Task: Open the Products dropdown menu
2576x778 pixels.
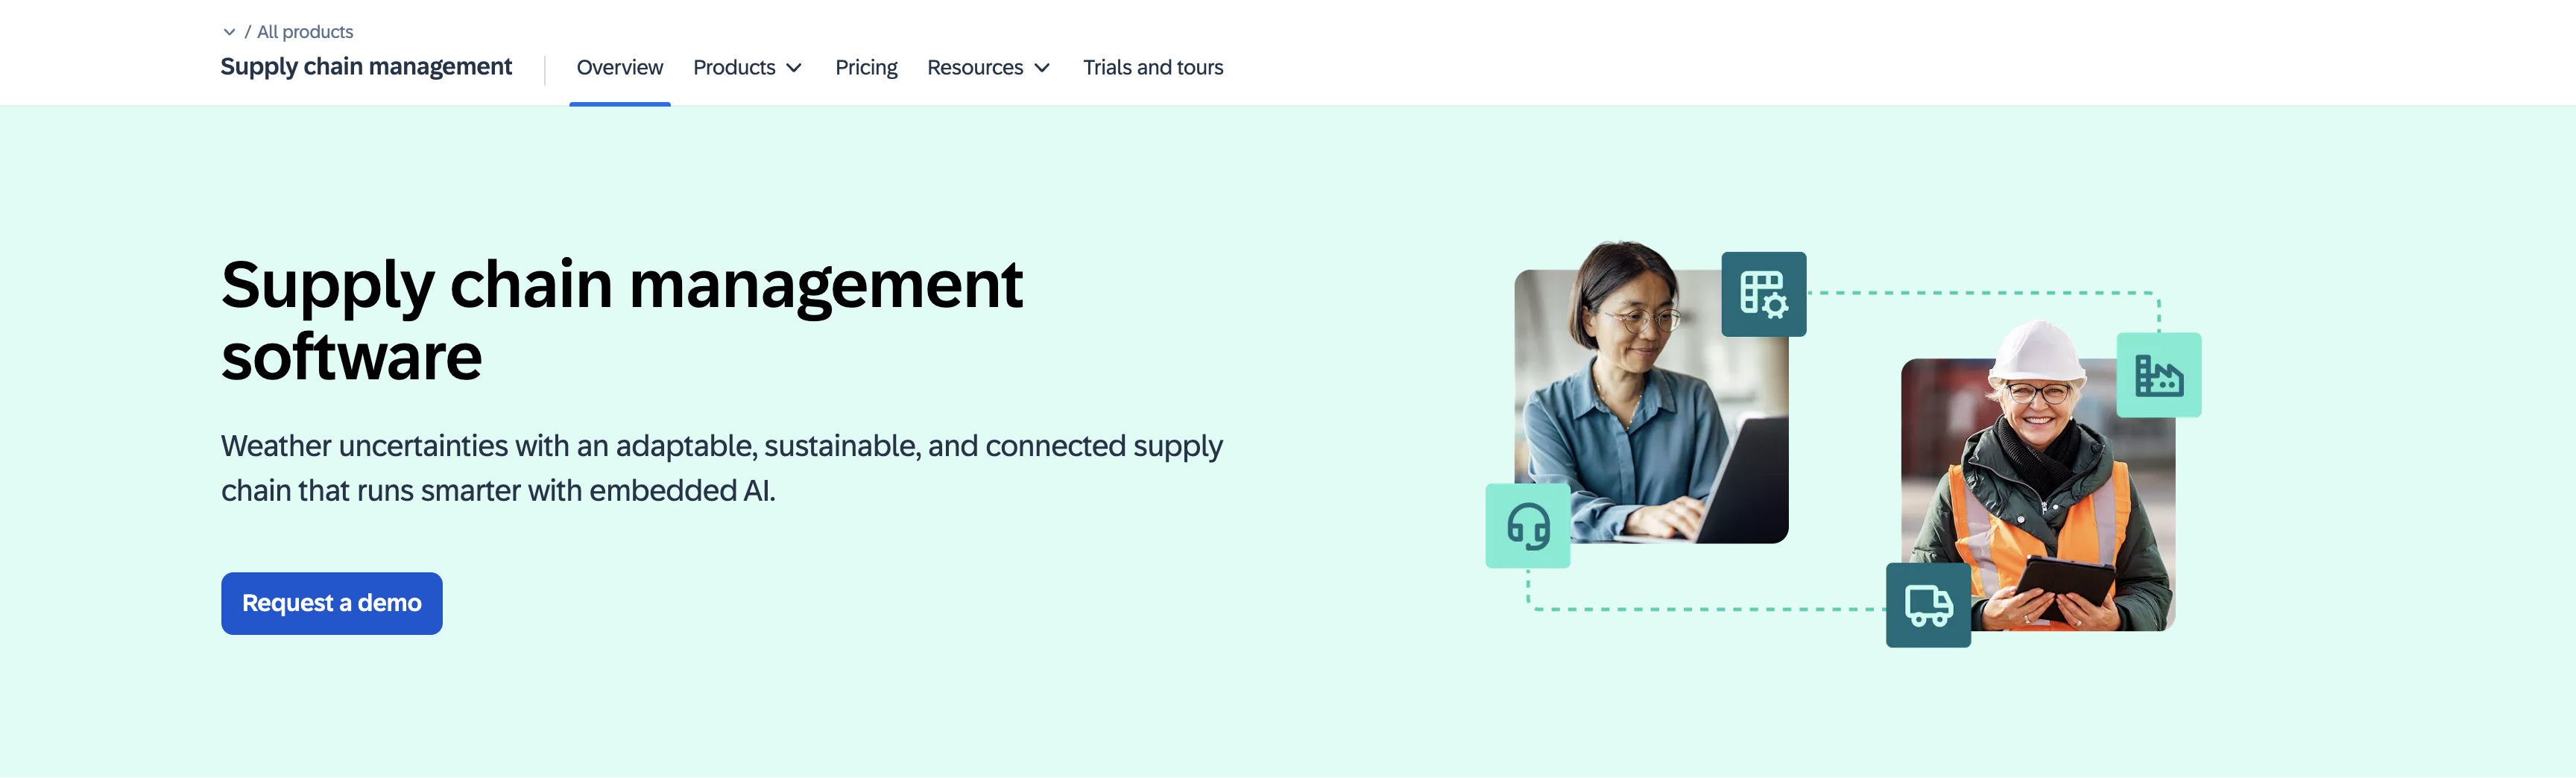Action: click(x=747, y=67)
